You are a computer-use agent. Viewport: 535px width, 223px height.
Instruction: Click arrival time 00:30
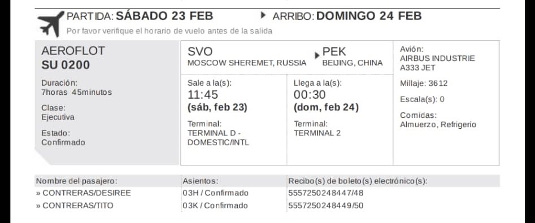tap(310, 95)
